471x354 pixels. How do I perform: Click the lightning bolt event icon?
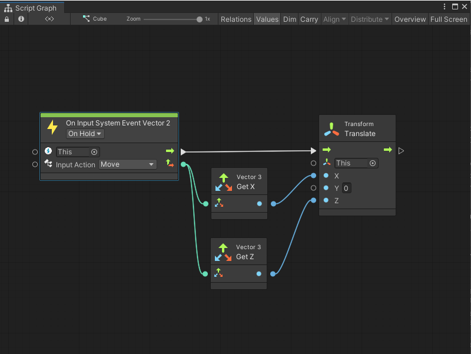click(x=52, y=127)
